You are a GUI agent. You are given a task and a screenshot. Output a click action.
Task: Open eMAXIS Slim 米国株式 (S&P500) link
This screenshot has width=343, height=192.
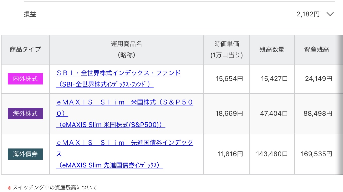[x=124, y=108]
